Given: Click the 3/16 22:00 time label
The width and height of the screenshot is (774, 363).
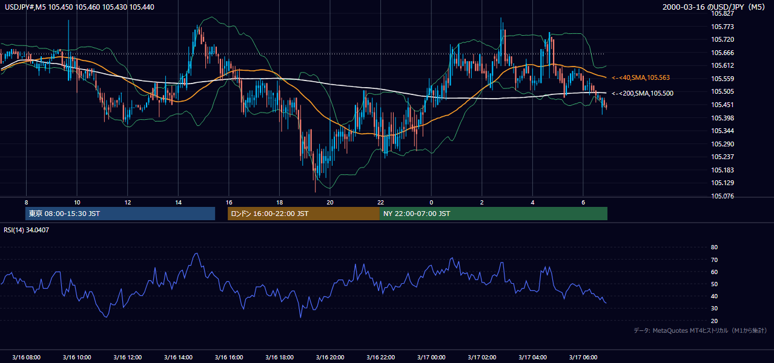Looking at the screenshot, I should click(x=380, y=357).
